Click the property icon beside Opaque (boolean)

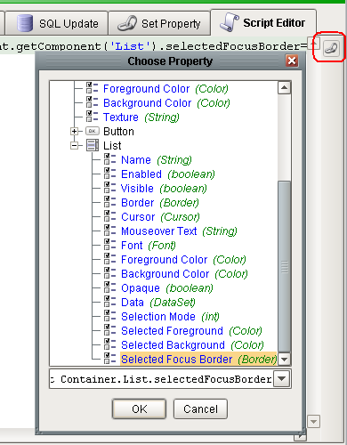(109, 287)
